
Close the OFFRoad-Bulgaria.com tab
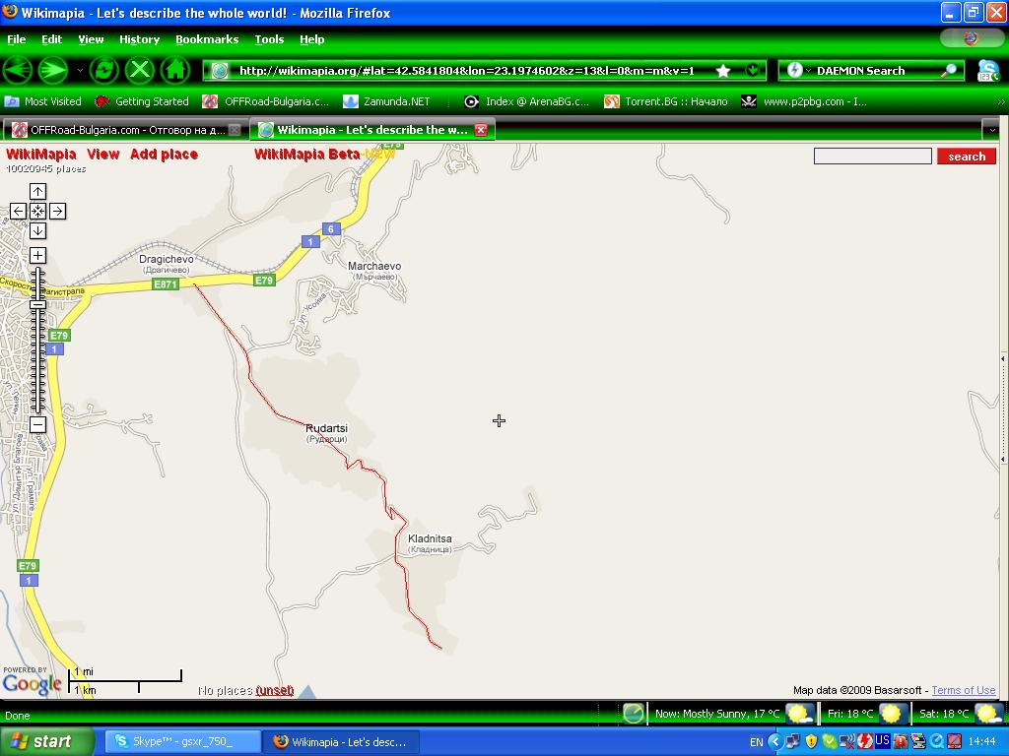tap(235, 130)
